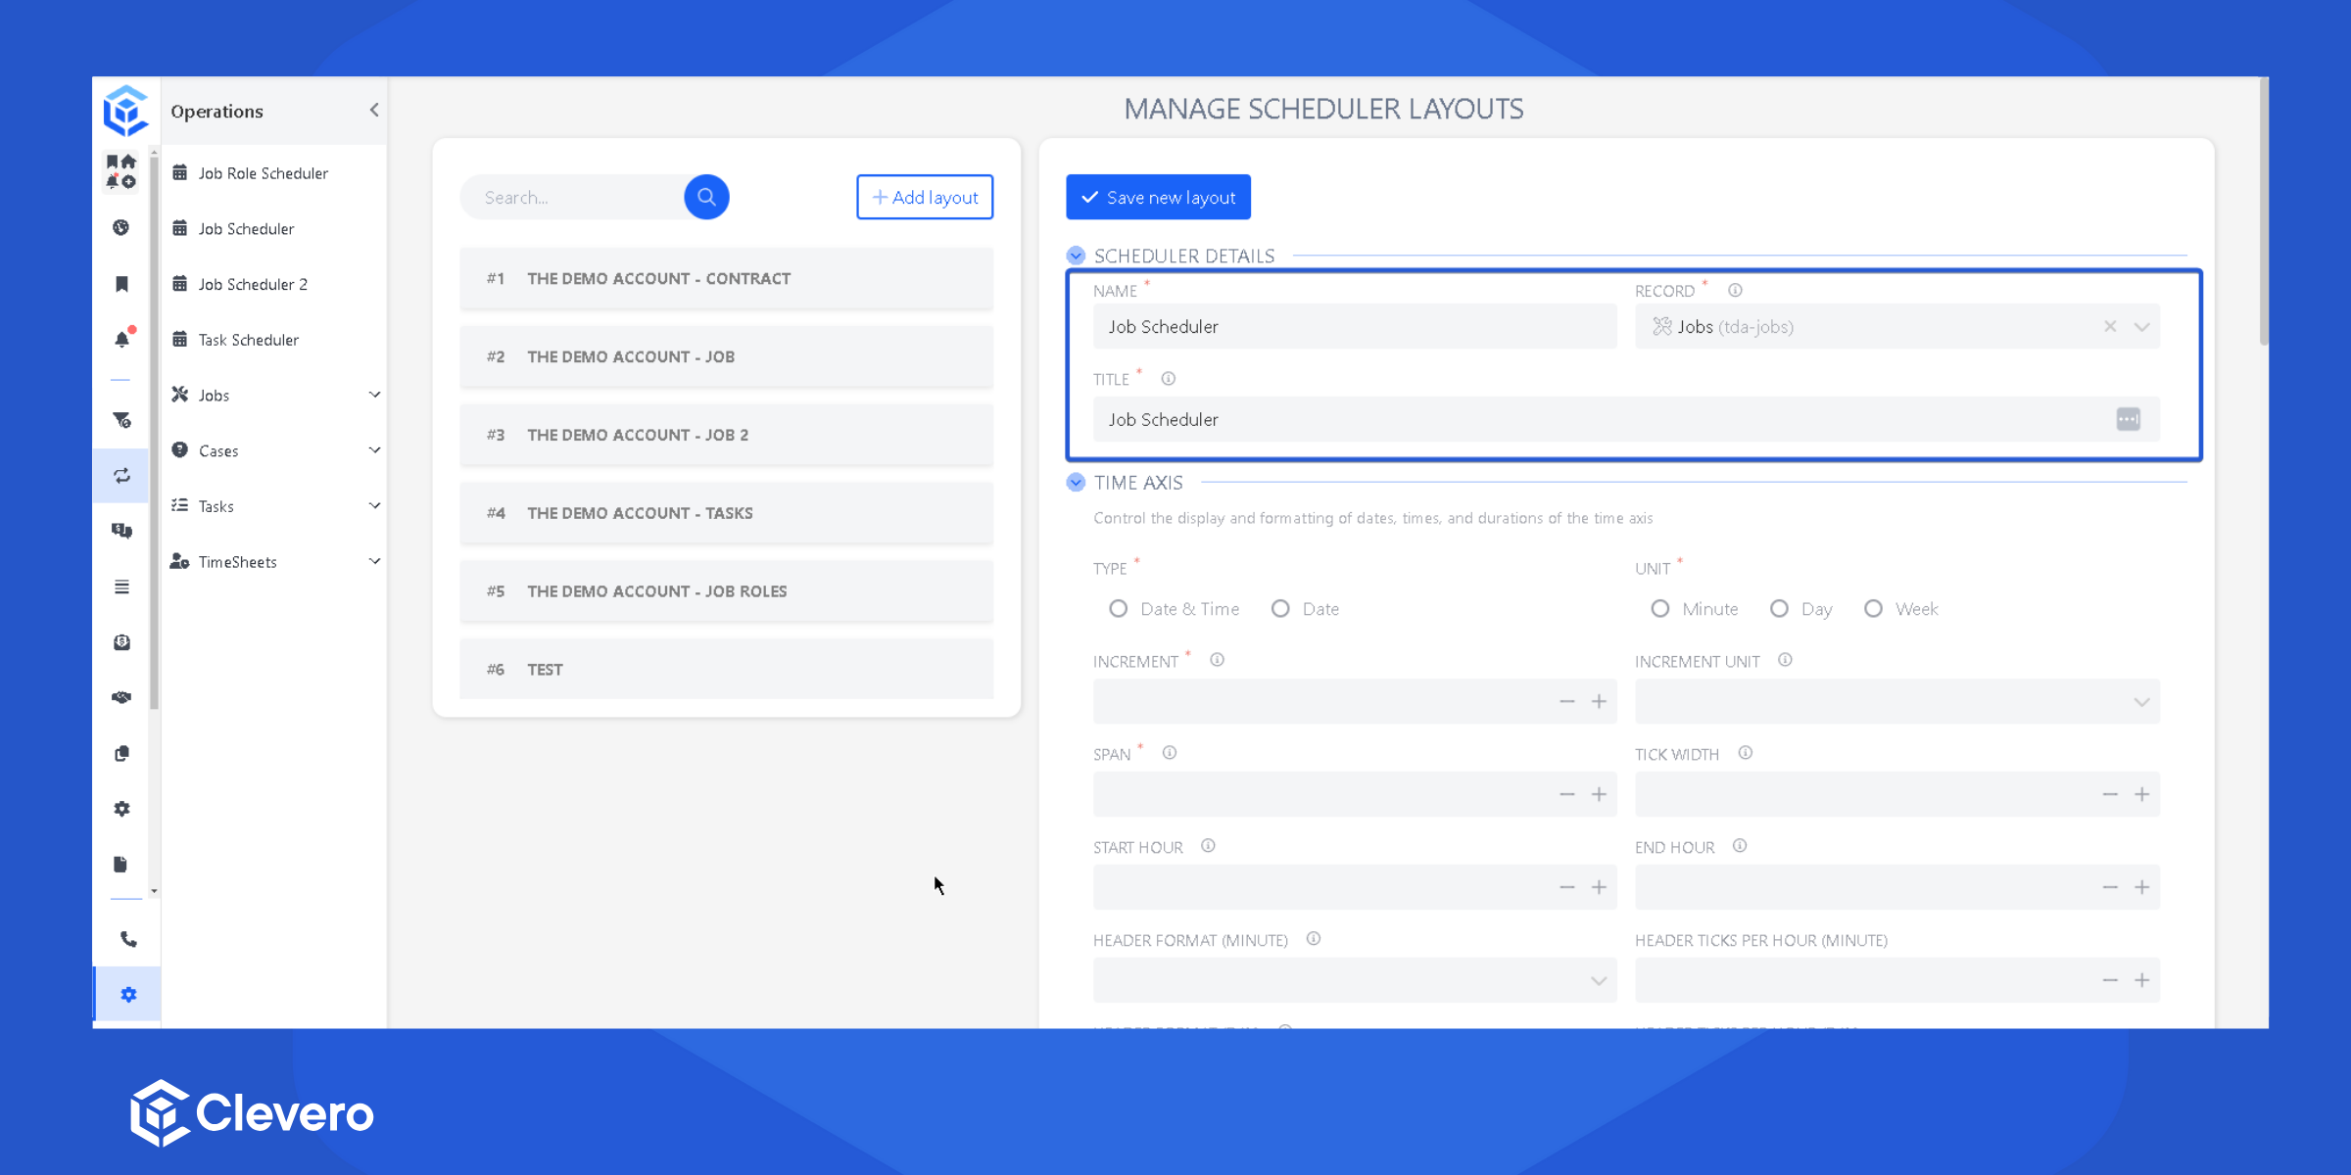This screenshot has height=1175, width=2351.
Task: Click the notification bell icon in sidebar
Action: click(x=121, y=339)
